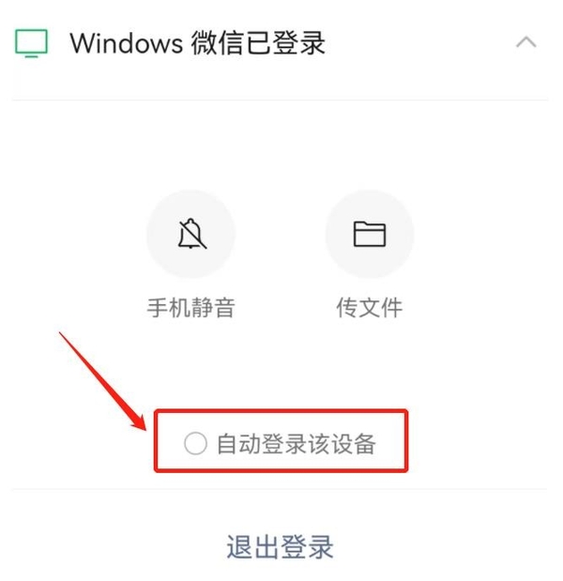
Task: Tap the crossed-out bell mute icon
Action: (191, 234)
